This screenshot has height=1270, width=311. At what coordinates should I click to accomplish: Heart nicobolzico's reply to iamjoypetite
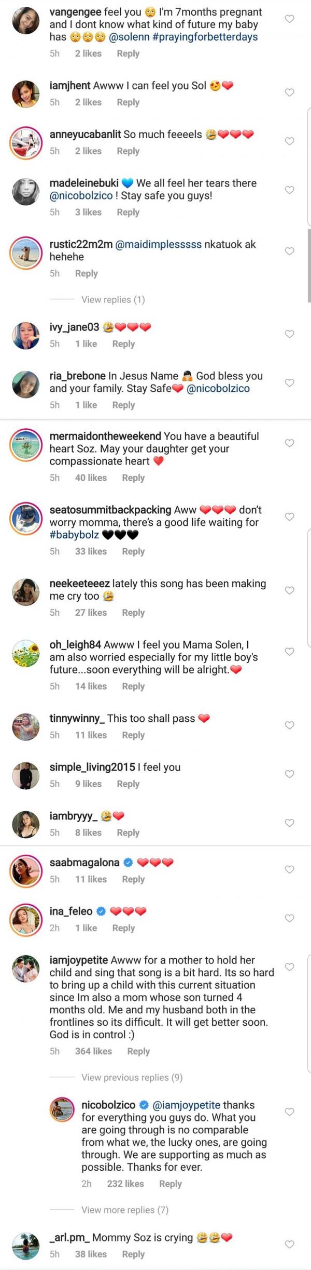click(290, 1112)
